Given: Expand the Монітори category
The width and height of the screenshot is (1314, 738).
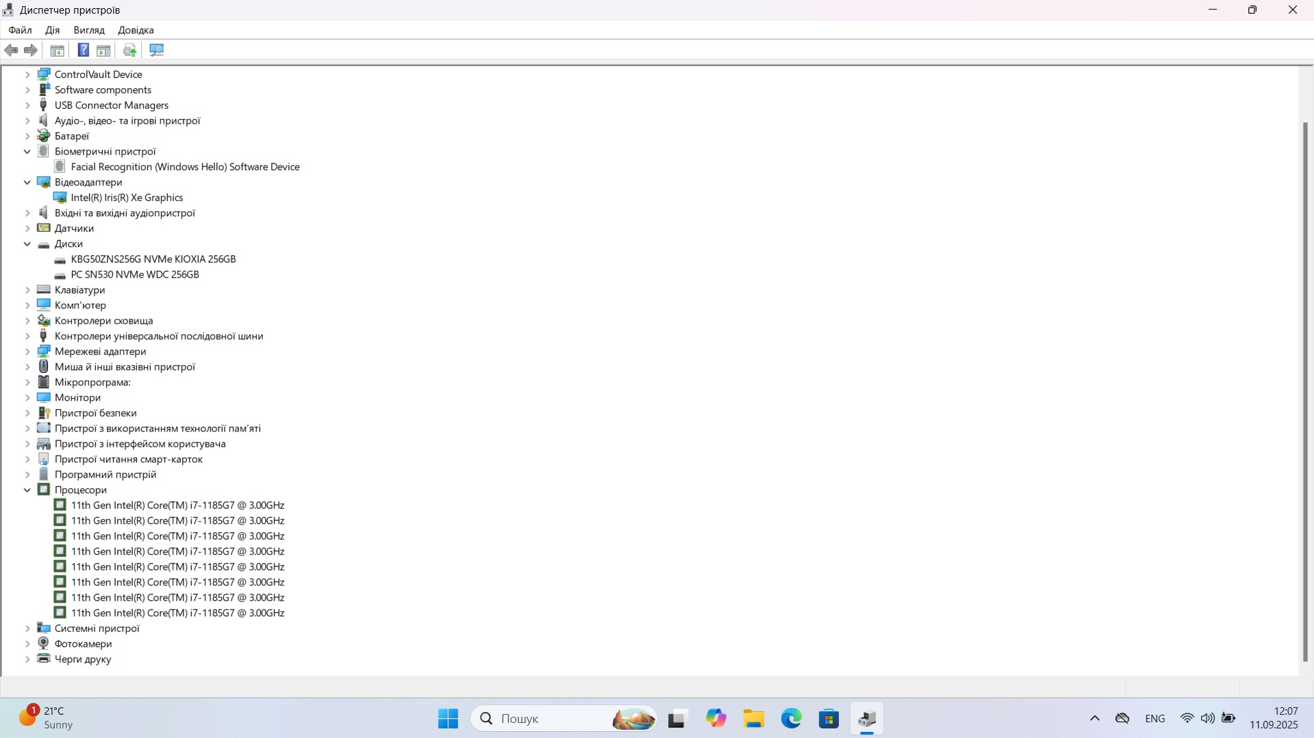Looking at the screenshot, I should point(27,398).
